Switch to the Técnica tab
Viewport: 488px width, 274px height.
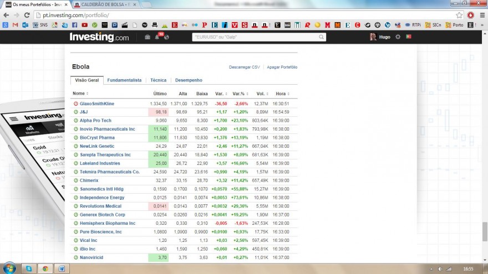158,80
